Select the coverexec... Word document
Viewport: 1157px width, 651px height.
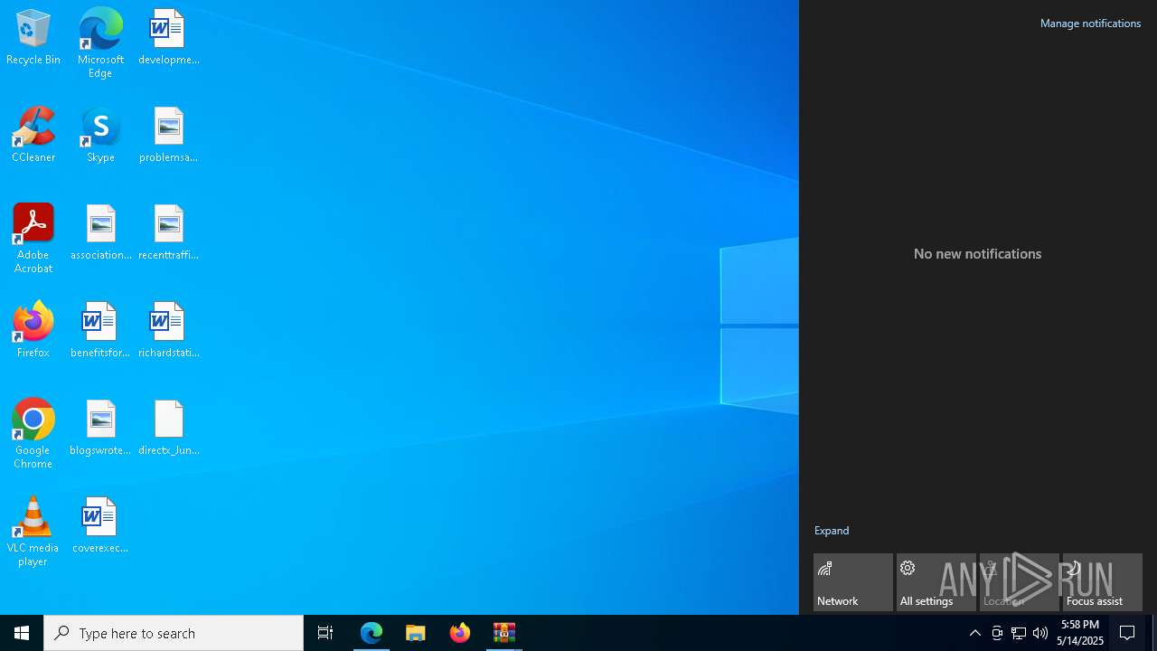(x=100, y=525)
